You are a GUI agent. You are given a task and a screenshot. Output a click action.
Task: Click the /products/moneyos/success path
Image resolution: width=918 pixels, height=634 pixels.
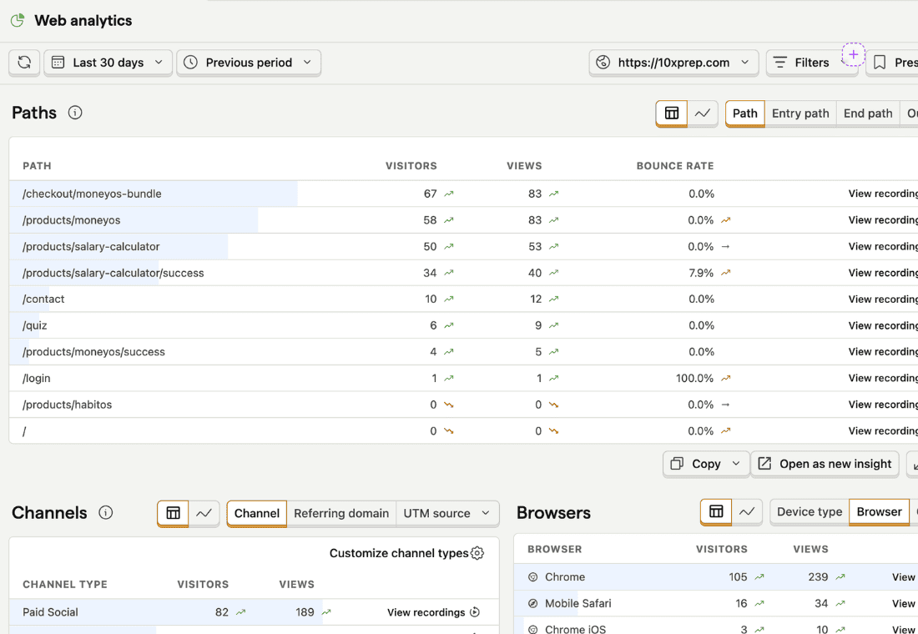point(93,352)
